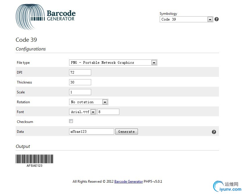Click the generated AFBAE123 barcode image
The height and width of the screenshot is (194, 243).
(x=35, y=161)
